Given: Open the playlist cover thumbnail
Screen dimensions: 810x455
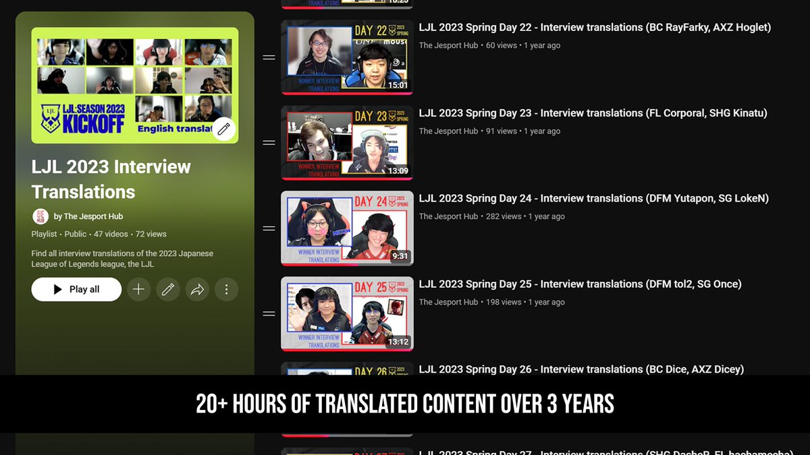Looking at the screenshot, I should coord(135,85).
